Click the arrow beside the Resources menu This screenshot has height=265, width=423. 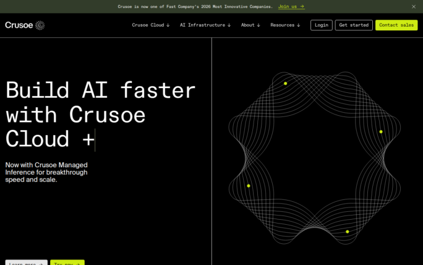pyautogui.click(x=298, y=25)
